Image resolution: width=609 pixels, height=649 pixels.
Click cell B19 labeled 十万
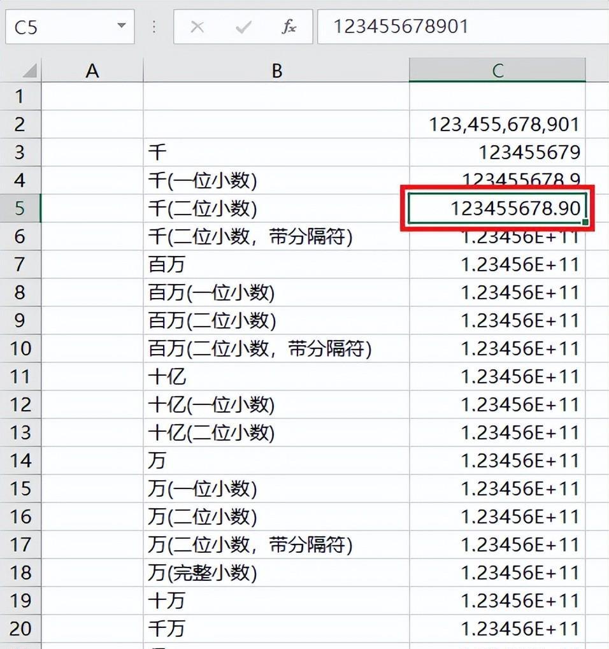(x=276, y=601)
